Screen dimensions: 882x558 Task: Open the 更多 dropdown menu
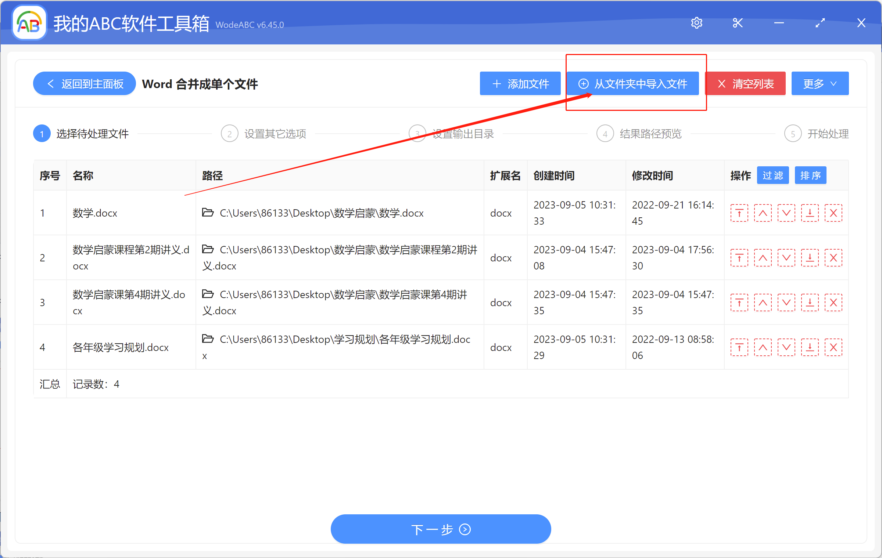coord(820,83)
